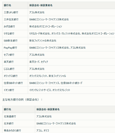Select the 保証会社・保証業者名 header in the first table
Screen dimensions: 115x133
[72, 5]
